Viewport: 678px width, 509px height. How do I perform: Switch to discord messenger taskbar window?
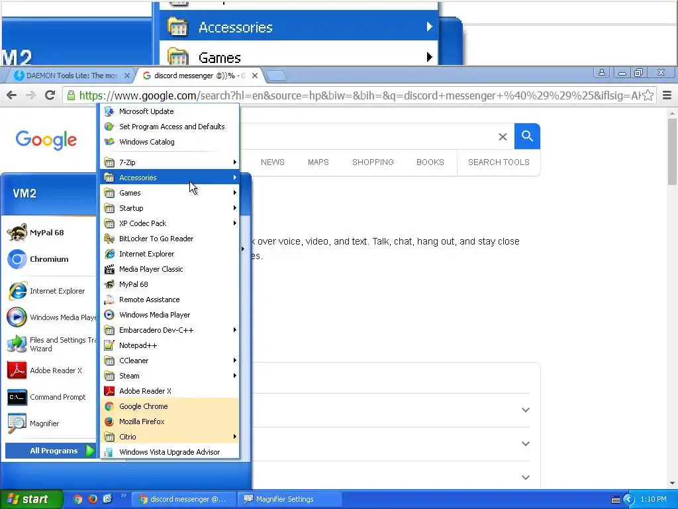(184, 499)
